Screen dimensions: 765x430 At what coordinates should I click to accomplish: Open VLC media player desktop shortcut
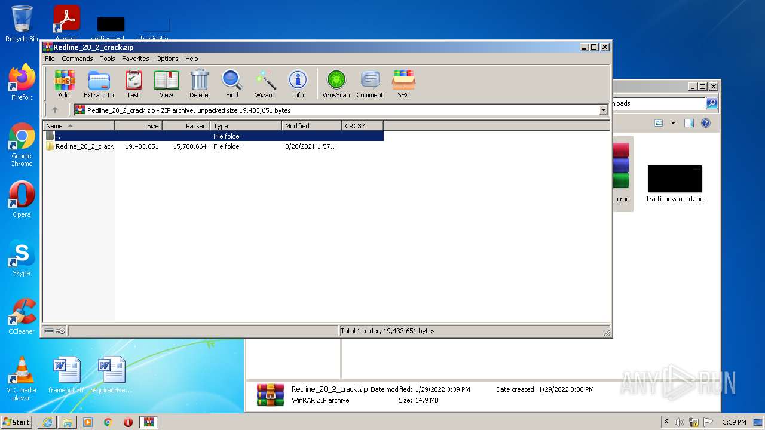pyautogui.click(x=22, y=379)
